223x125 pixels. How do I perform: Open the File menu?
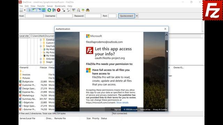(21, 6)
